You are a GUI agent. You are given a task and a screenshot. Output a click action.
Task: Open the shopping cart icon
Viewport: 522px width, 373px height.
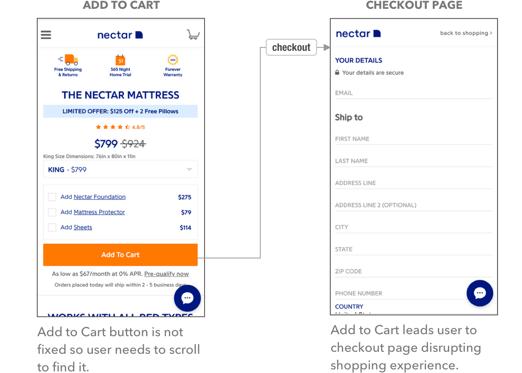[x=193, y=35]
